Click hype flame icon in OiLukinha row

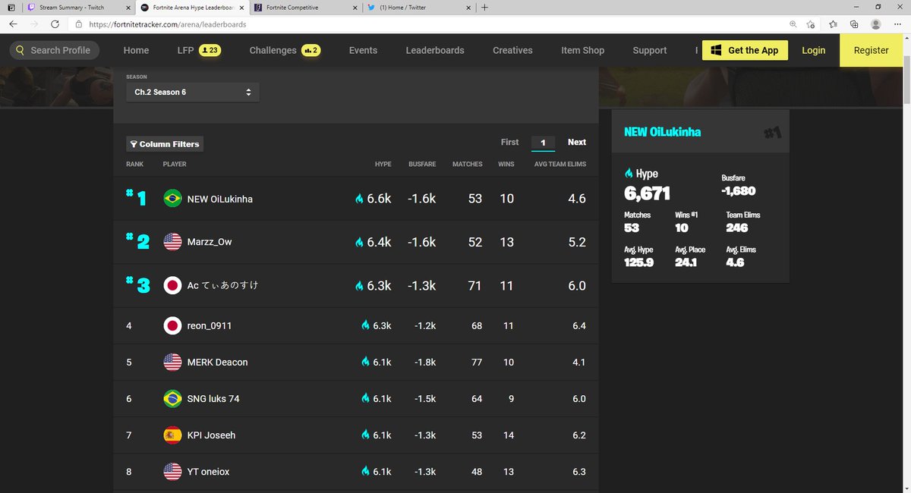(x=359, y=199)
